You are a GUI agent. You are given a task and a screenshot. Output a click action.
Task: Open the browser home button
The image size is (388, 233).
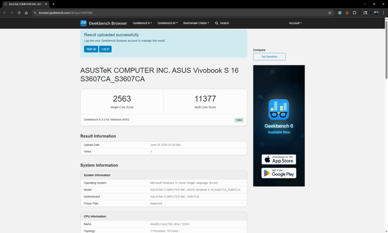click(x=26, y=13)
